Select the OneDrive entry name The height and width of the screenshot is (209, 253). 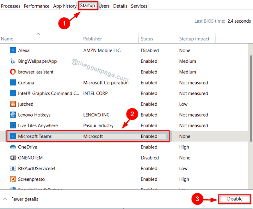click(x=28, y=147)
